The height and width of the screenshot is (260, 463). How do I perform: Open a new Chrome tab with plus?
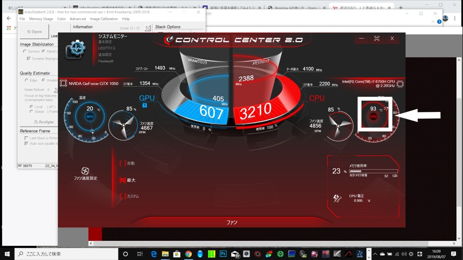[x=401, y=8]
